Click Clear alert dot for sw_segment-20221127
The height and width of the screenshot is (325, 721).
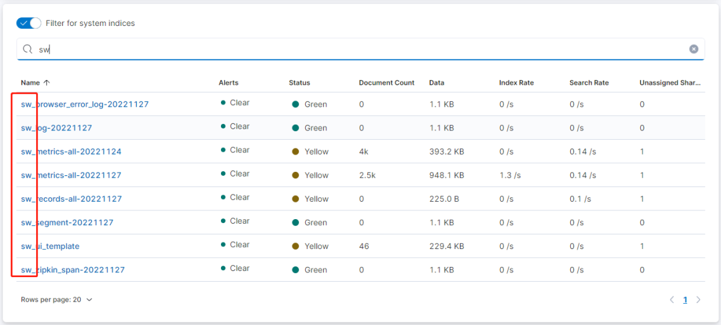pyautogui.click(x=222, y=221)
